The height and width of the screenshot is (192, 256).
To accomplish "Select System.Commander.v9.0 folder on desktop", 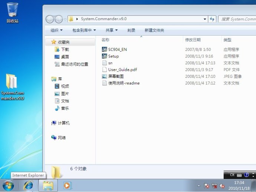I will click(12, 87).
